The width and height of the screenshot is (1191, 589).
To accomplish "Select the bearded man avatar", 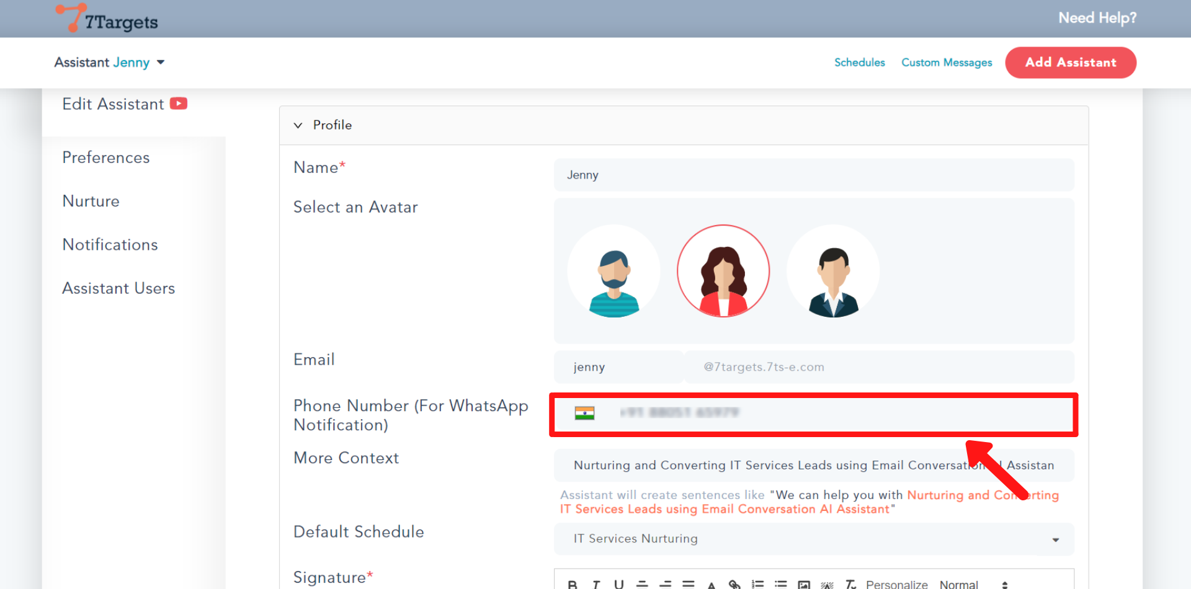I will pyautogui.click(x=613, y=271).
